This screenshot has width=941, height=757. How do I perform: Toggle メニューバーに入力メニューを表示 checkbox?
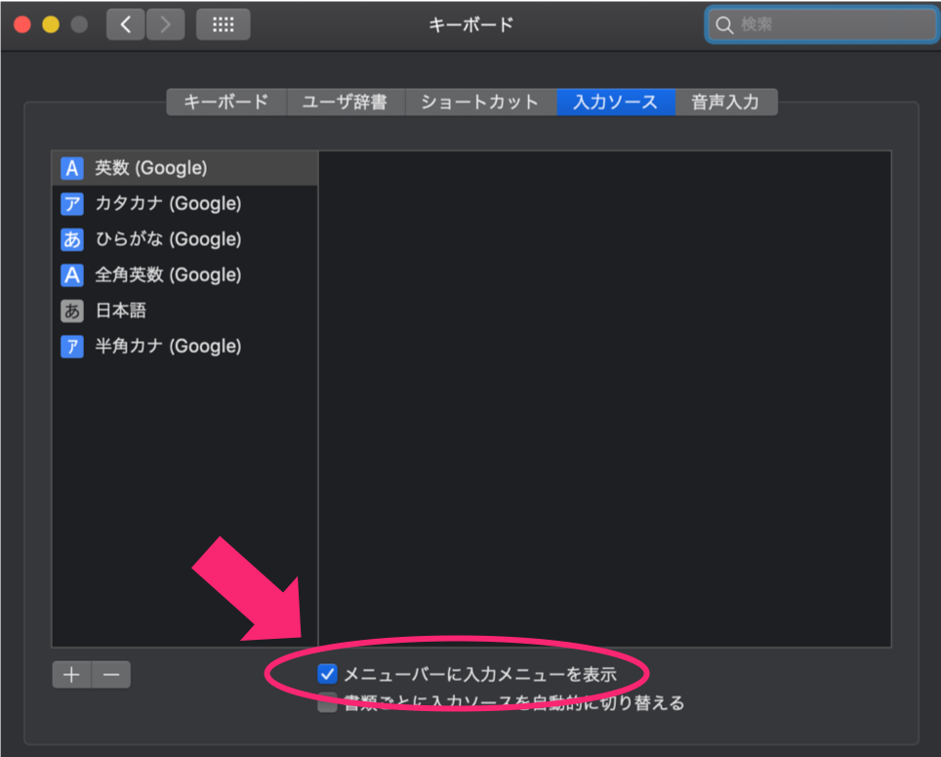[328, 673]
